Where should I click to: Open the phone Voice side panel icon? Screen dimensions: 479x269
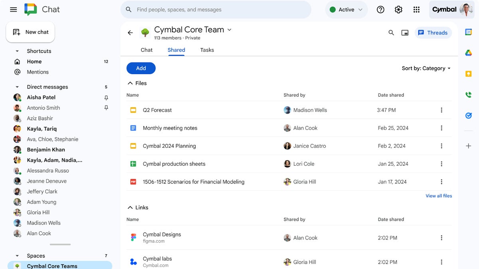469,95
